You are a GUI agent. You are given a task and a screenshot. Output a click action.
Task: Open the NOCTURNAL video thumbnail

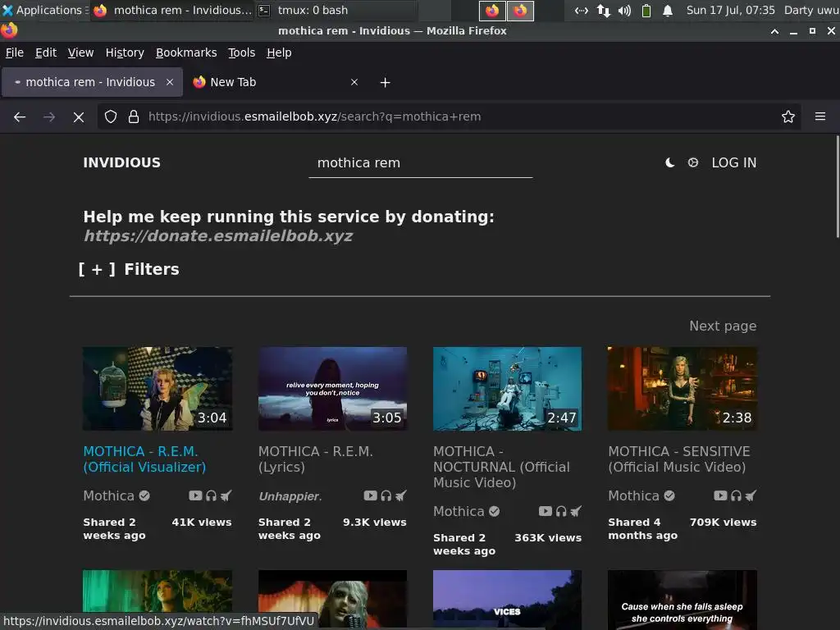point(507,388)
